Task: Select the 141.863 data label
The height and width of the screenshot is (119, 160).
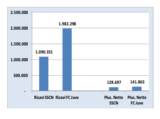Action: pos(137,82)
